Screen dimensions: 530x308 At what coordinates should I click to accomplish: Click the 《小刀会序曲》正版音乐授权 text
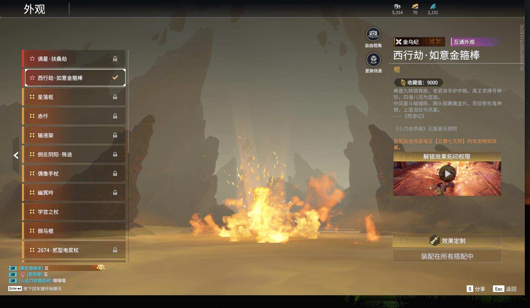click(x=425, y=129)
